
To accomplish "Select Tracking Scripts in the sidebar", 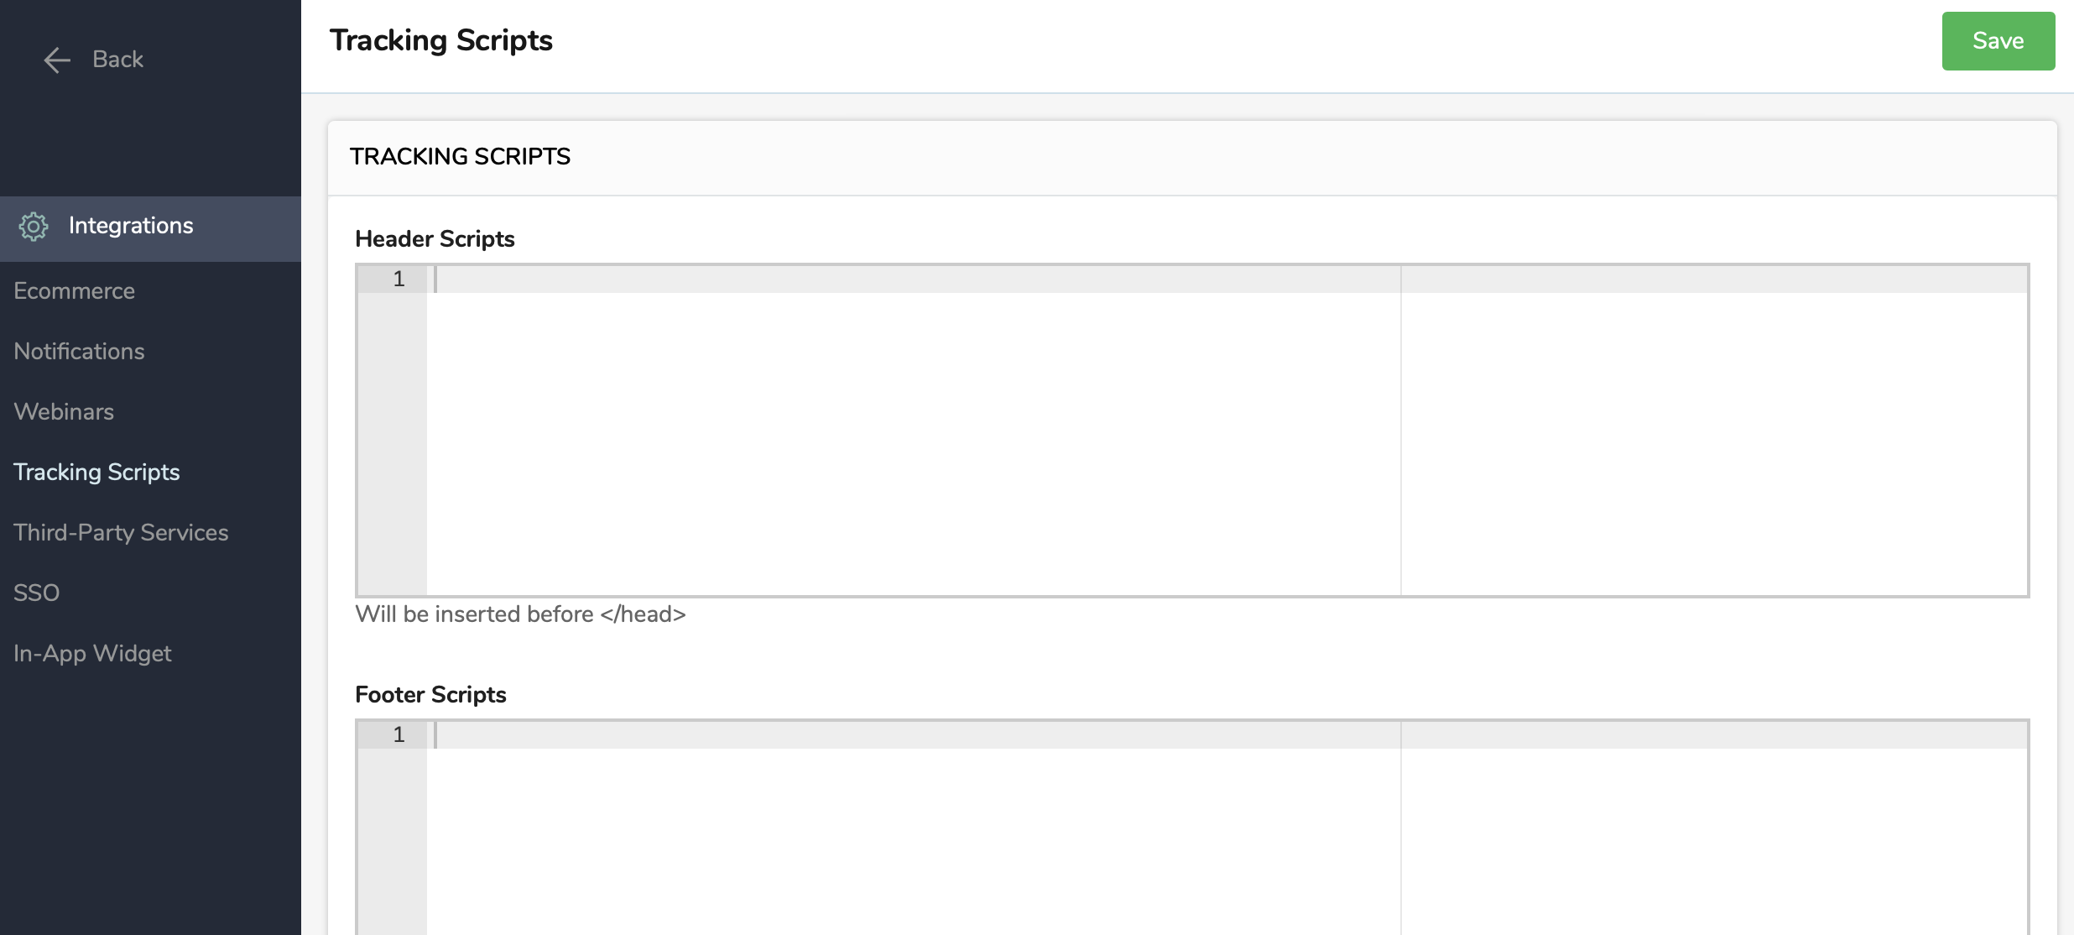I will coord(96,473).
